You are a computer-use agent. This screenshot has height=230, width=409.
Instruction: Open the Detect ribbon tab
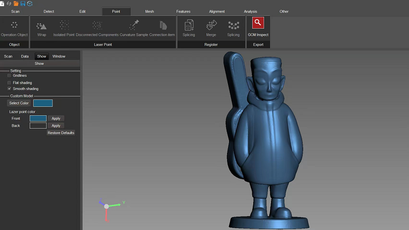point(49,11)
